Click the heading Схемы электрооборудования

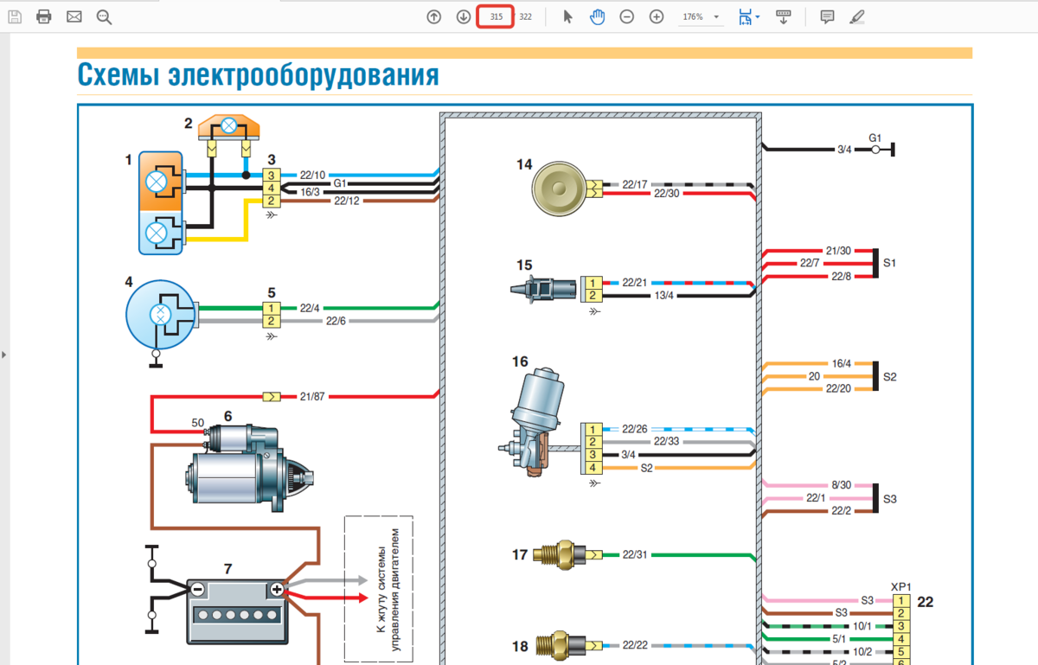click(x=258, y=75)
